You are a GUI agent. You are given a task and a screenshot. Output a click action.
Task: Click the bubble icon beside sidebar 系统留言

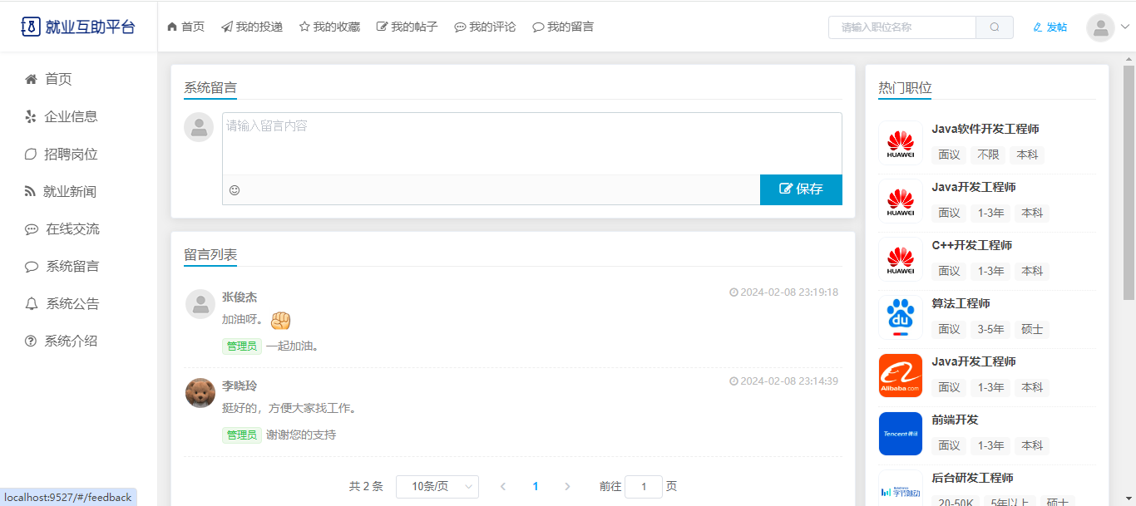tap(32, 267)
